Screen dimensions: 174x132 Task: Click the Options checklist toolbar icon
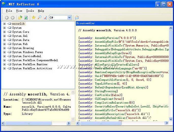click(45, 18)
